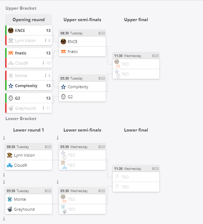
Task: Open the Upper final 11:30 Wednesday match header
Action: tap(136, 56)
